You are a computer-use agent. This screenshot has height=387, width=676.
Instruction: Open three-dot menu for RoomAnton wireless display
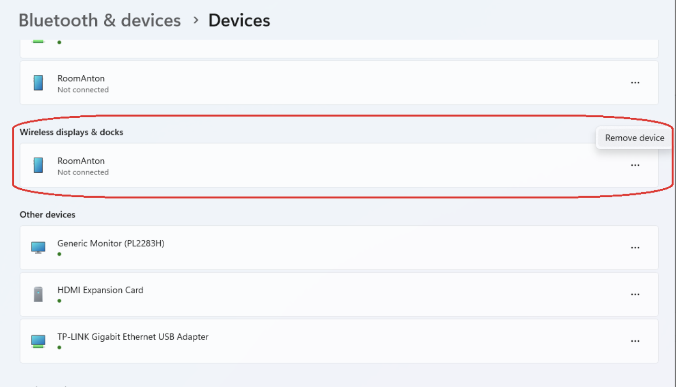(635, 165)
